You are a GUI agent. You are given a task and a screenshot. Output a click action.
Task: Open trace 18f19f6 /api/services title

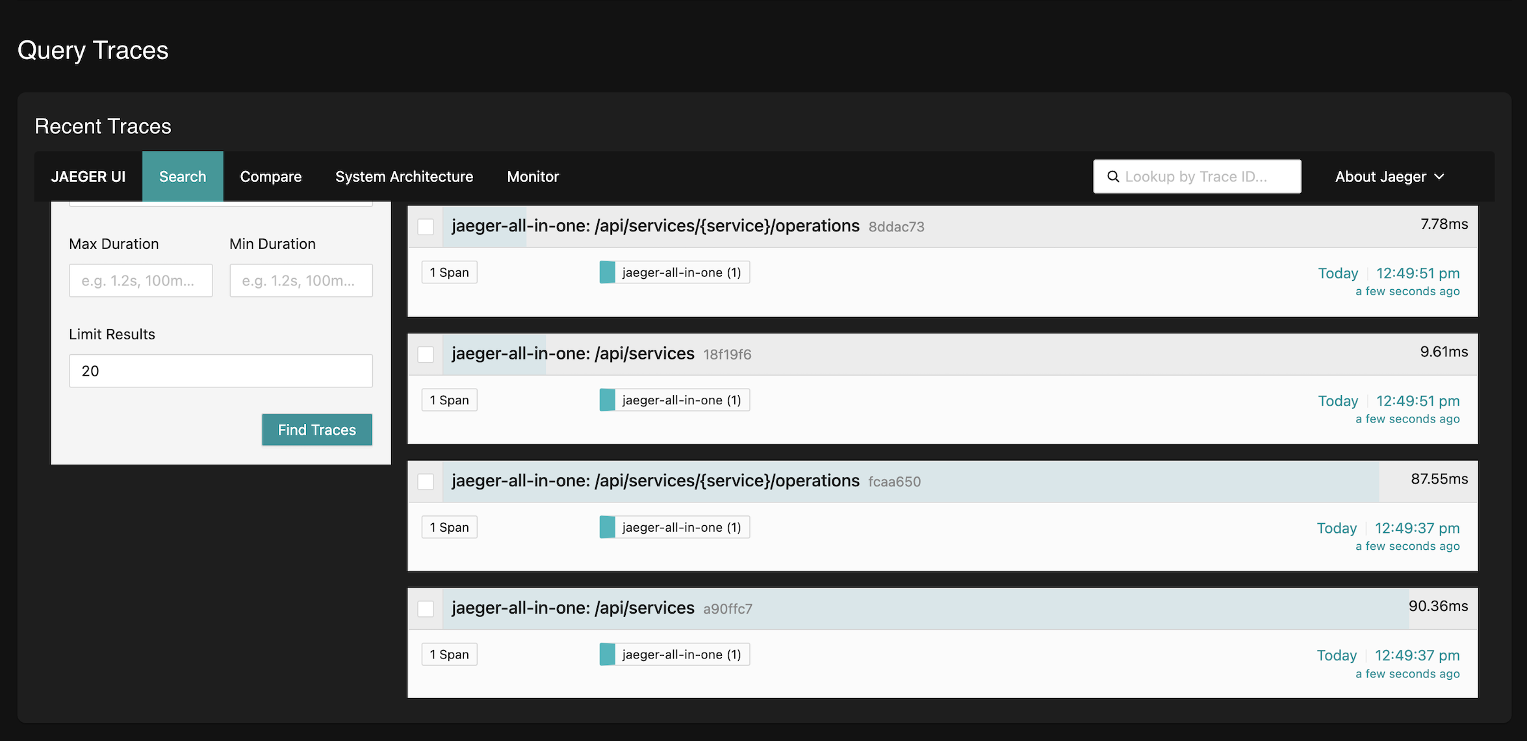click(573, 354)
